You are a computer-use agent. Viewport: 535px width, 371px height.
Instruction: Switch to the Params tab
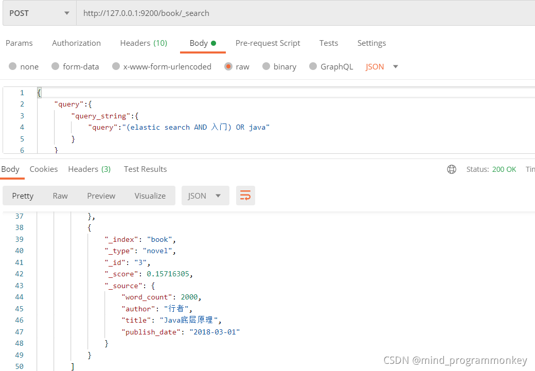coord(19,43)
